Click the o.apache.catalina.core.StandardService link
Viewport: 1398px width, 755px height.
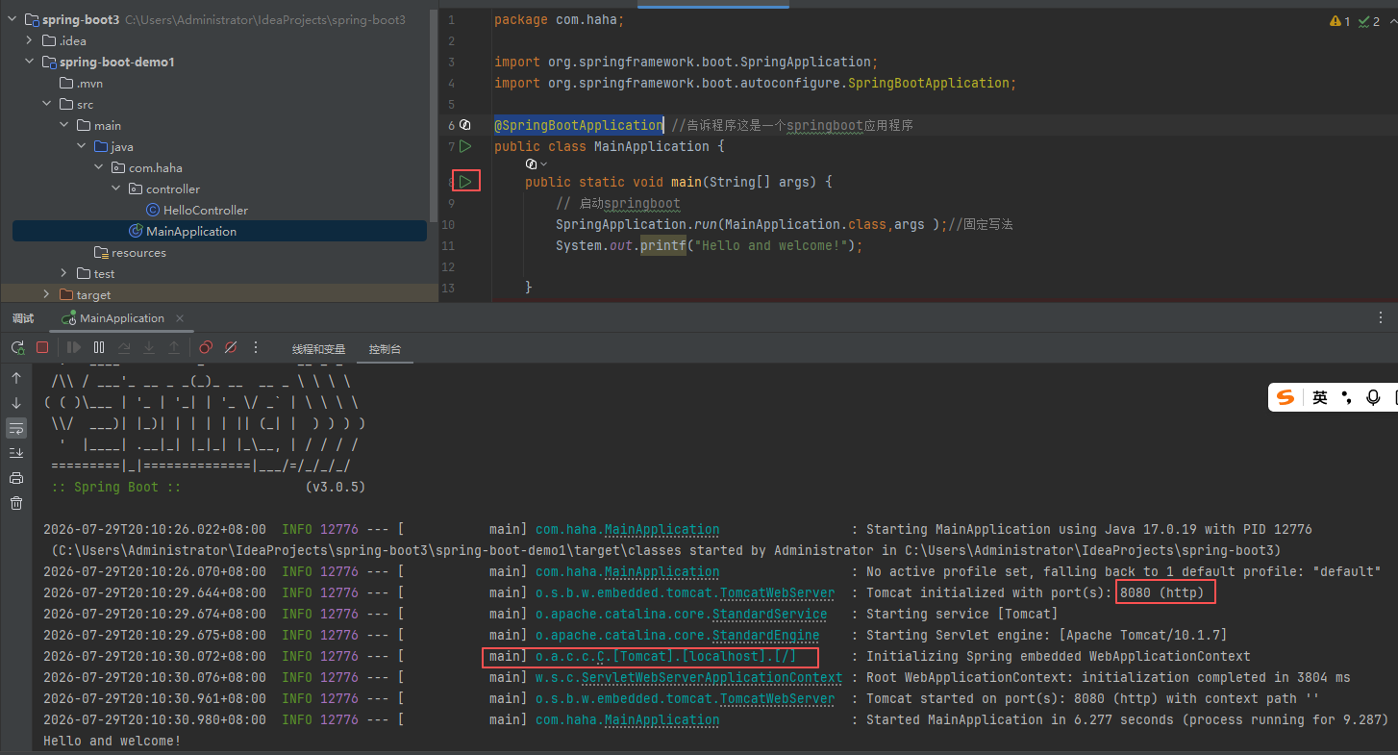681,614
